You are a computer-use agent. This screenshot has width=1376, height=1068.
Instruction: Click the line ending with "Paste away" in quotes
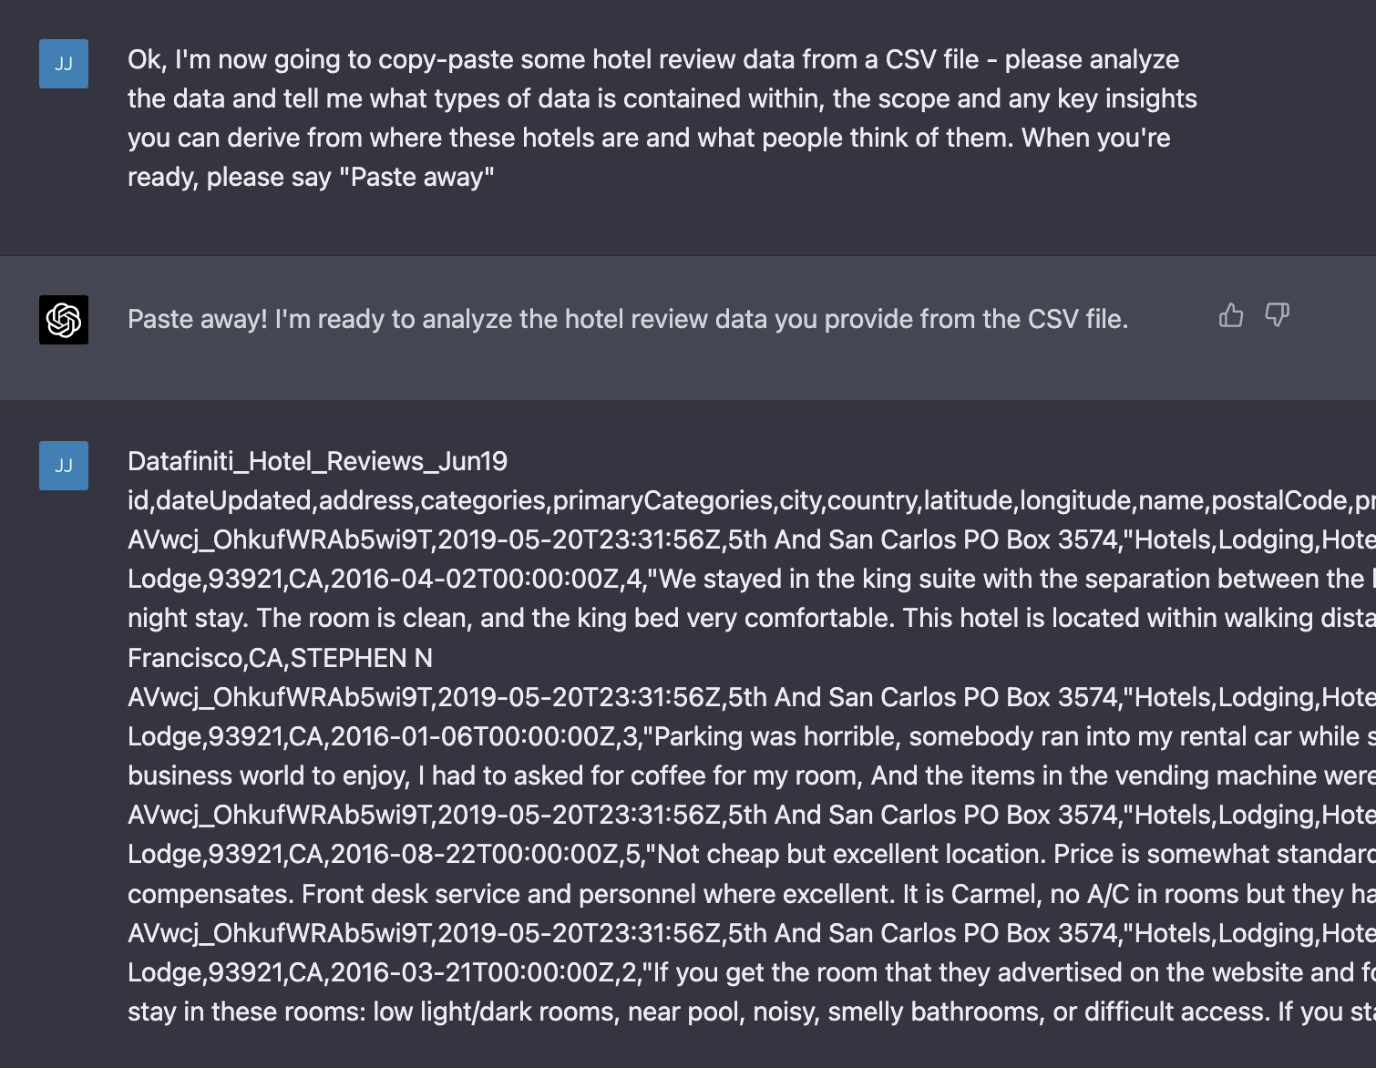pyautogui.click(x=310, y=177)
